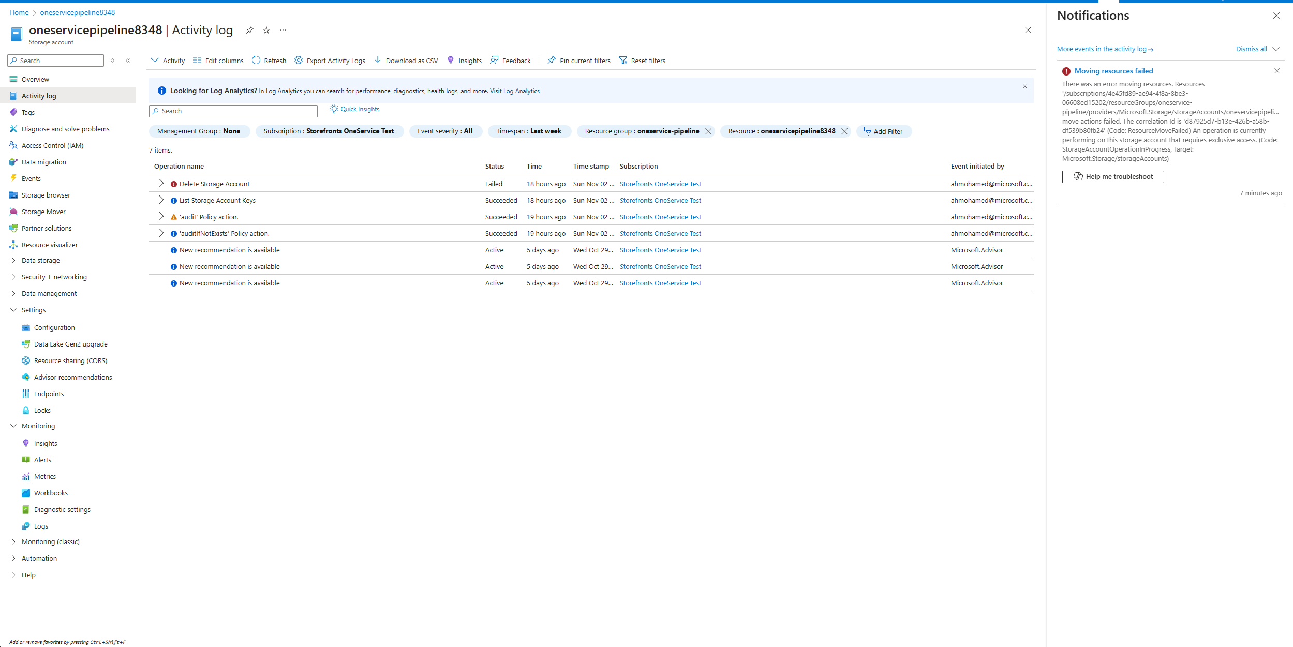Click the sidebar Search box

click(x=56, y=61)
